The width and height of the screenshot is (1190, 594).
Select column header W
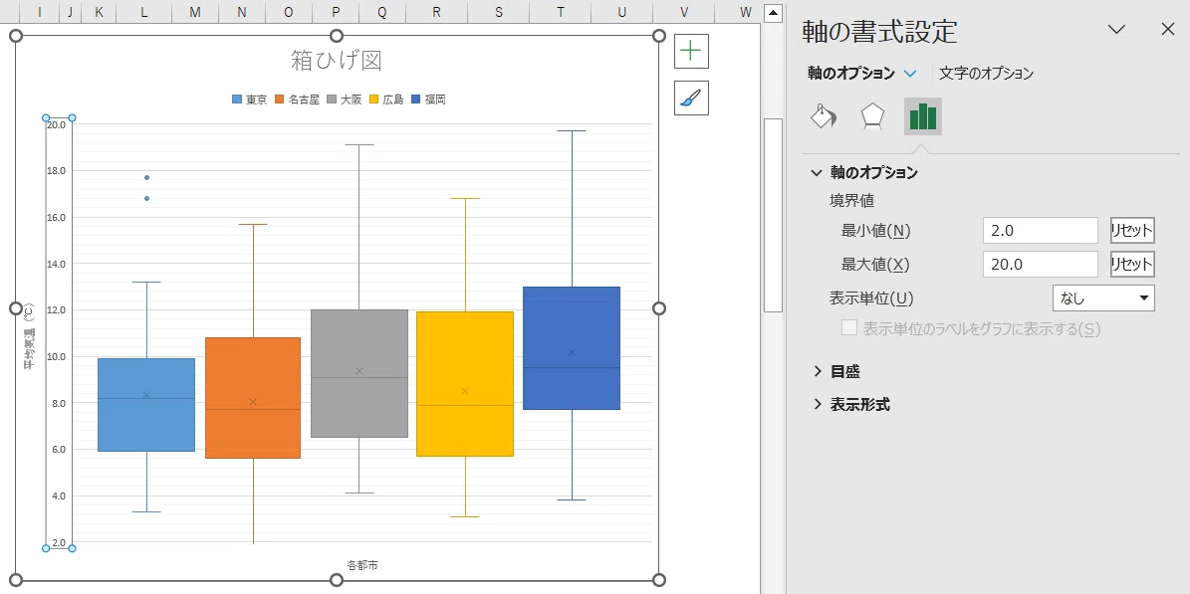[x=745, y=11]
